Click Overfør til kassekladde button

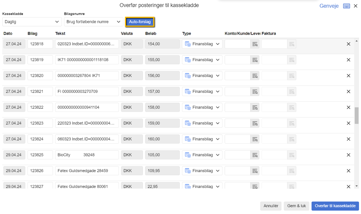point(335,206)
